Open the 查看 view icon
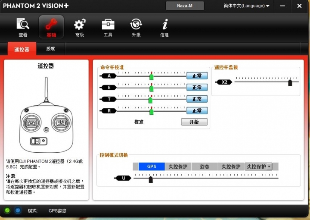The height and width of the screenshot is (220, 310). click(23, 27)
